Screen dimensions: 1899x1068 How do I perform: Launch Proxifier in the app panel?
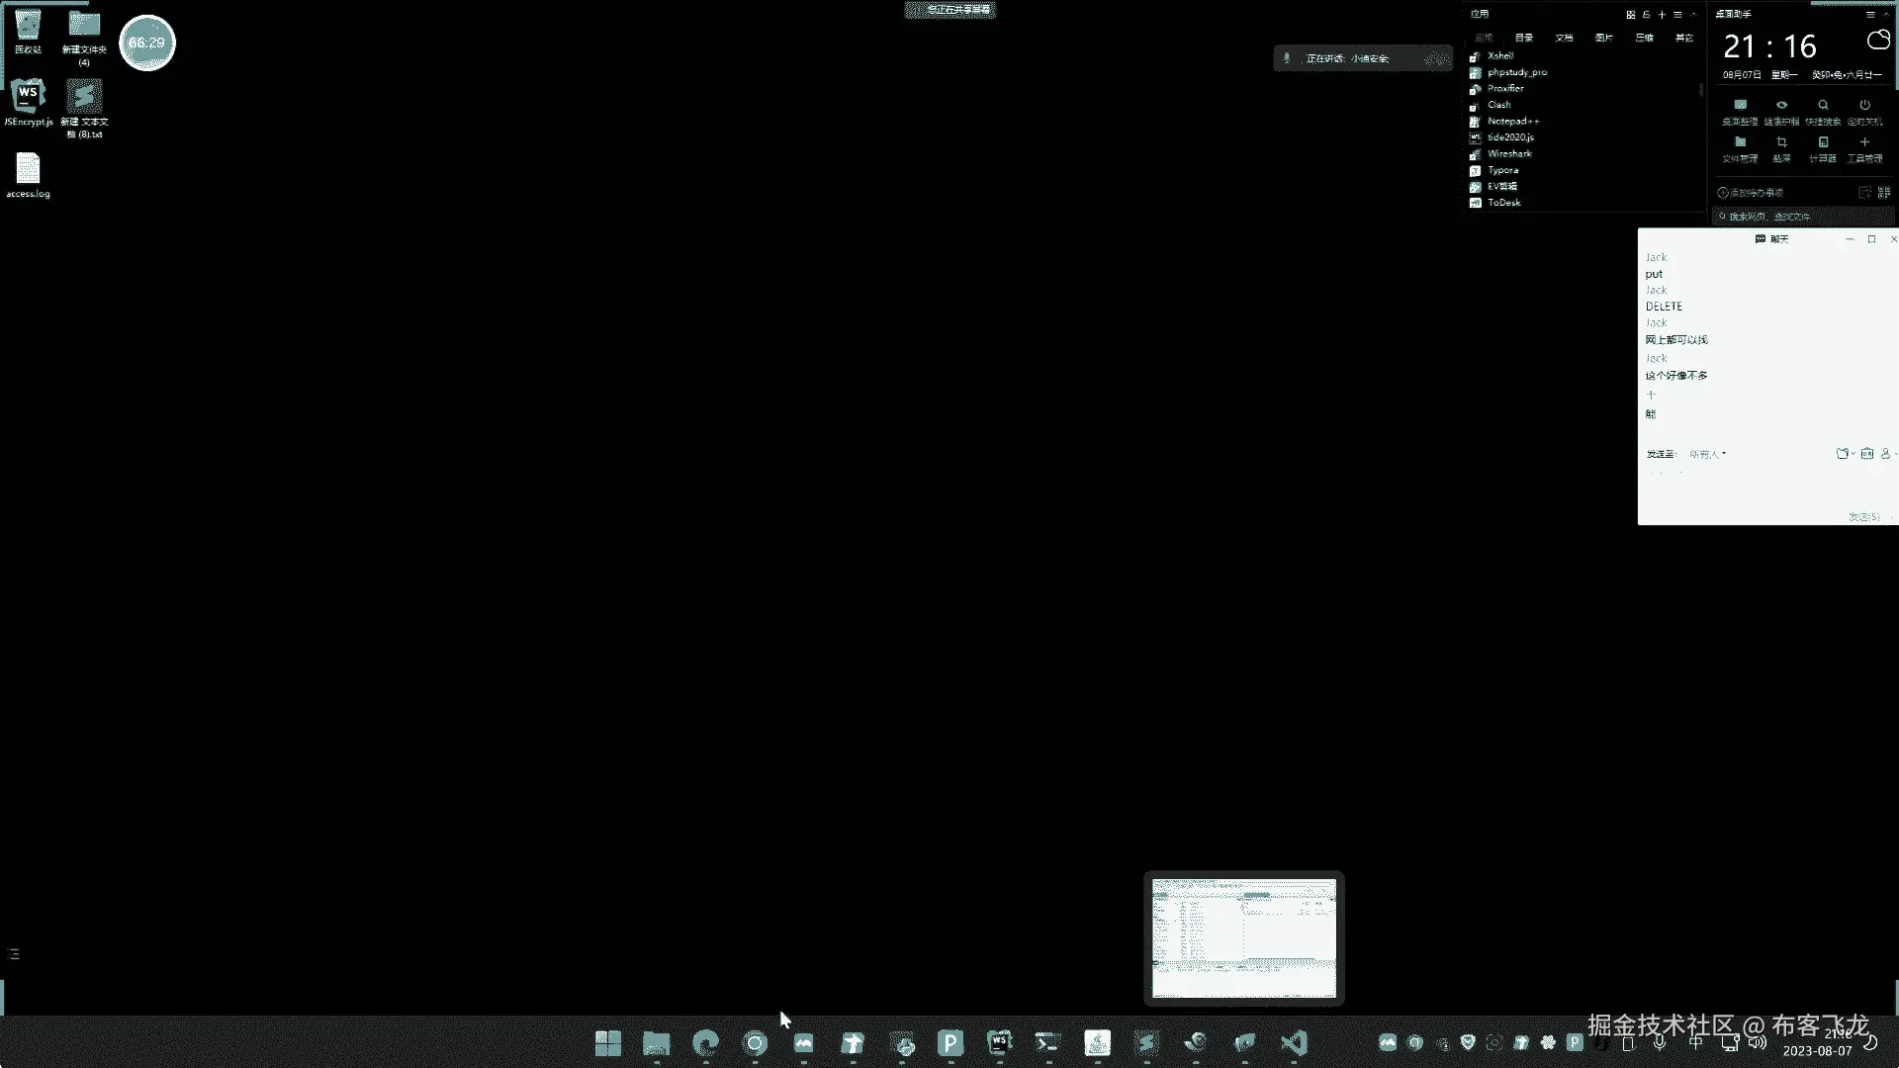(1504, 89)
